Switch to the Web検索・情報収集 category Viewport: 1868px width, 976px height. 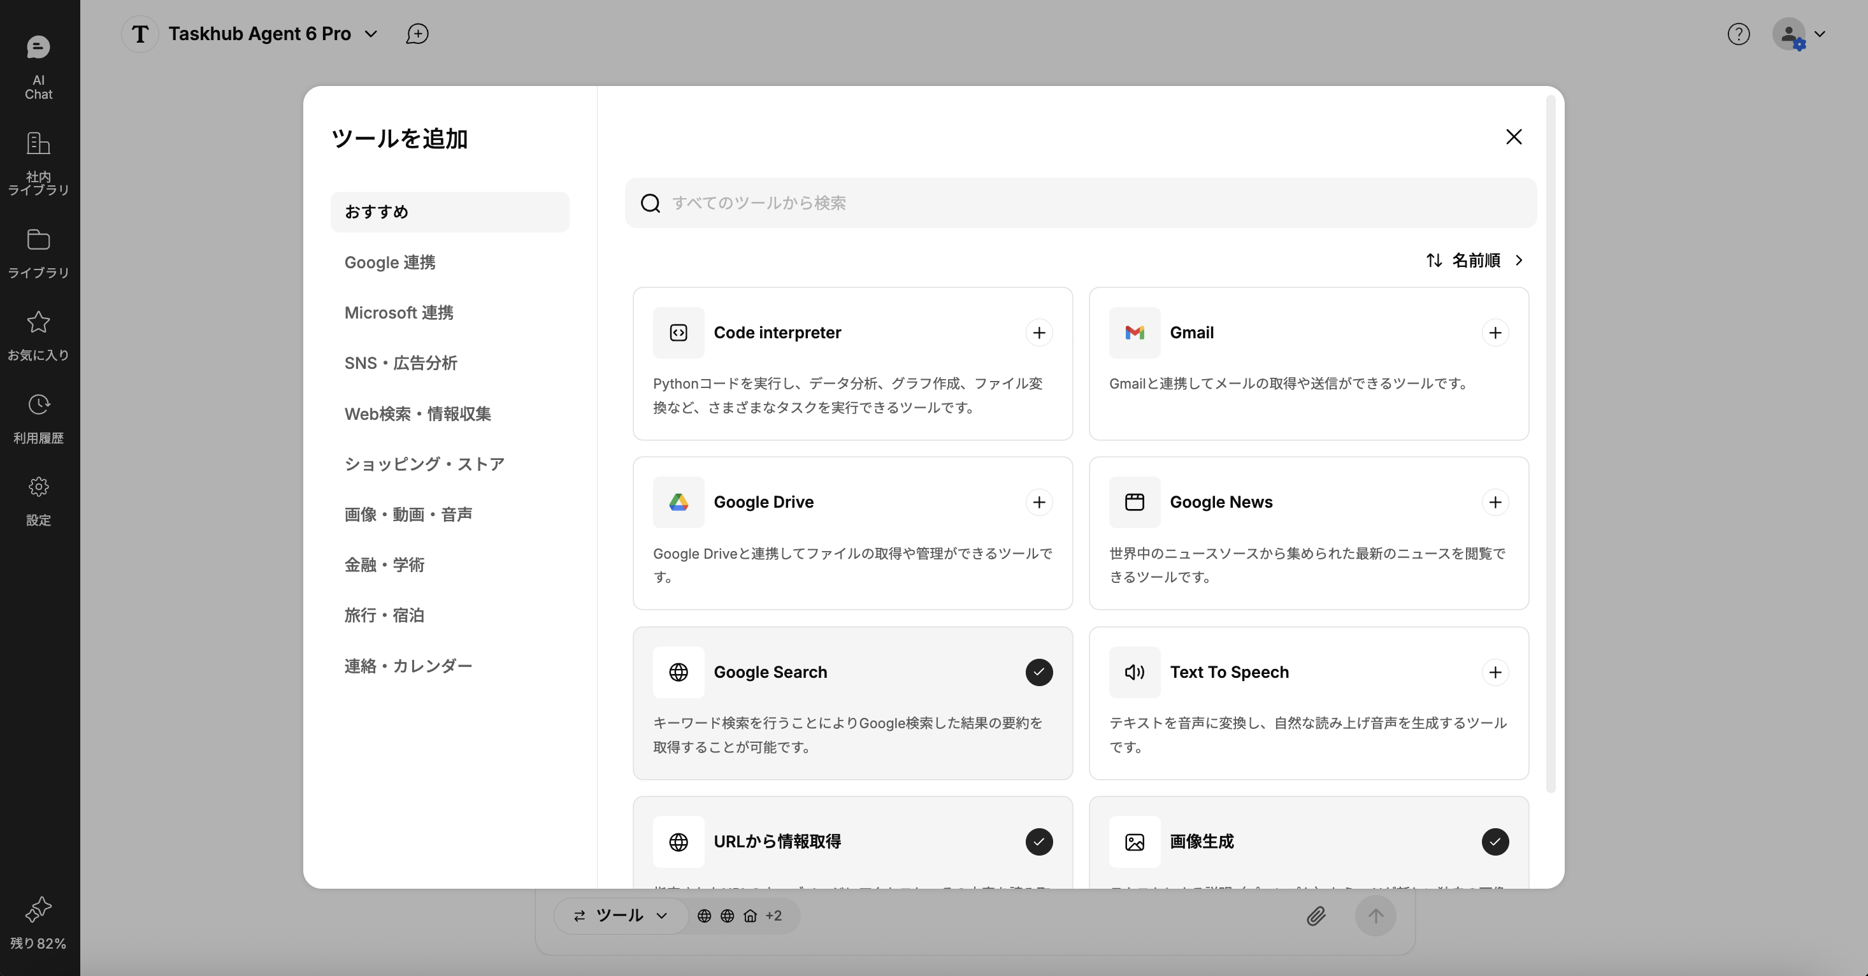(x=418, y=414)
